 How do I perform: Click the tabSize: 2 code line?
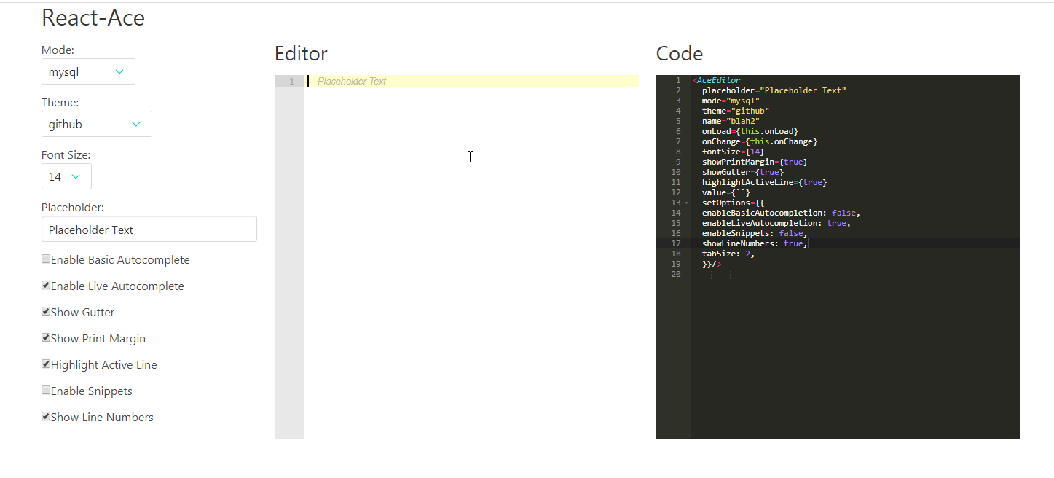(728, 254)
